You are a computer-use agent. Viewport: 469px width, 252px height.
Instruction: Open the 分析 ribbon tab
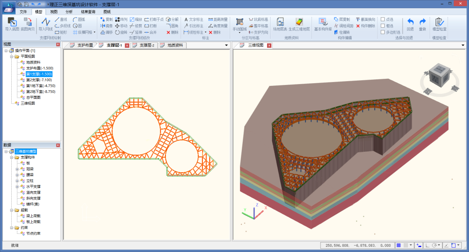[69, 12]
